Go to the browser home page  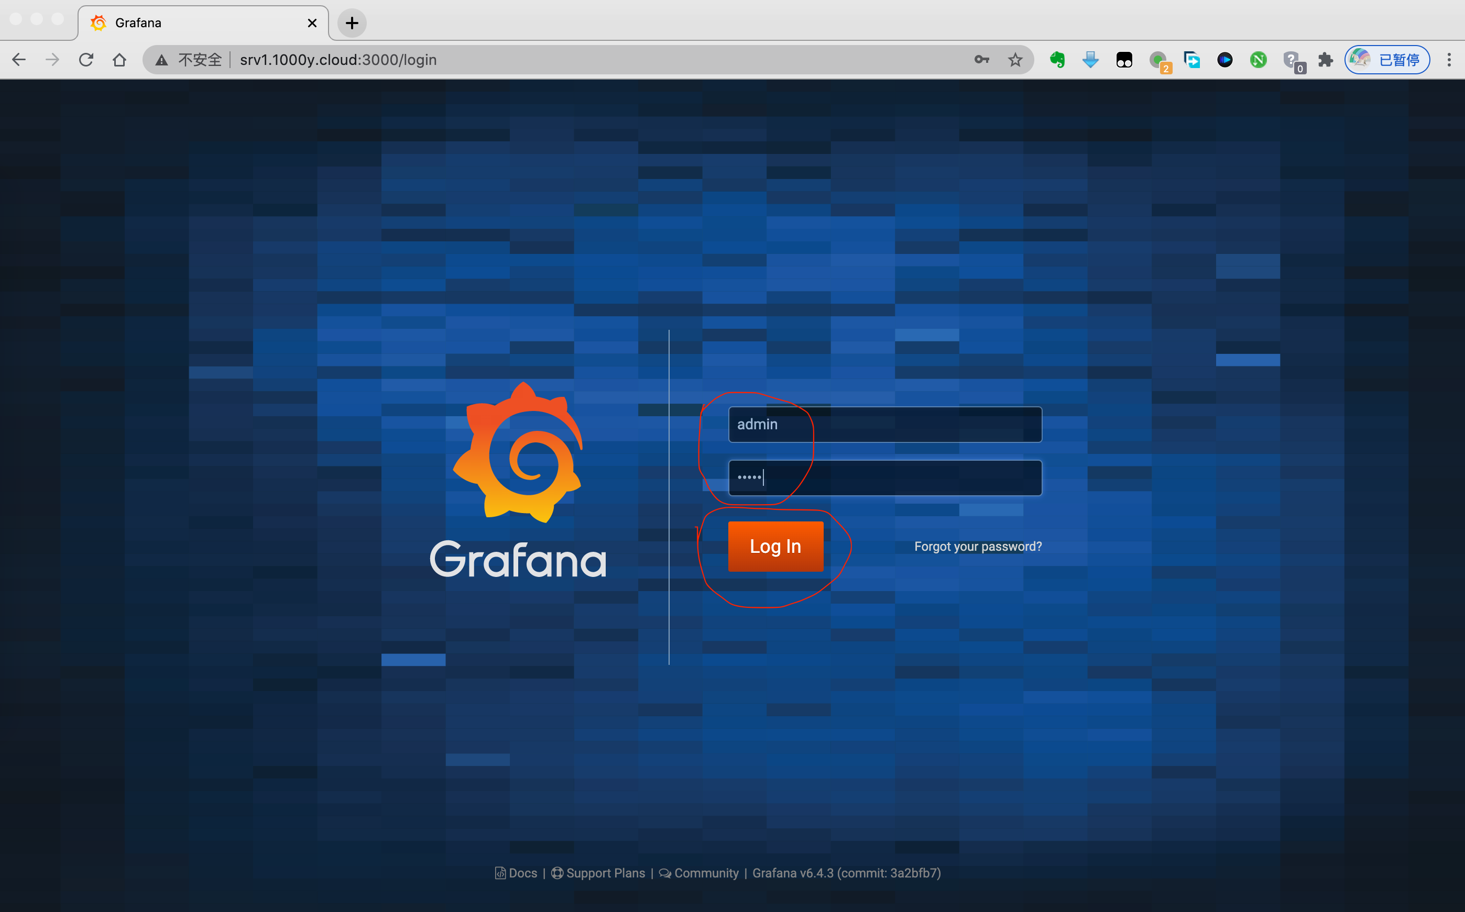pyautogui.click(x=119, y=60)
